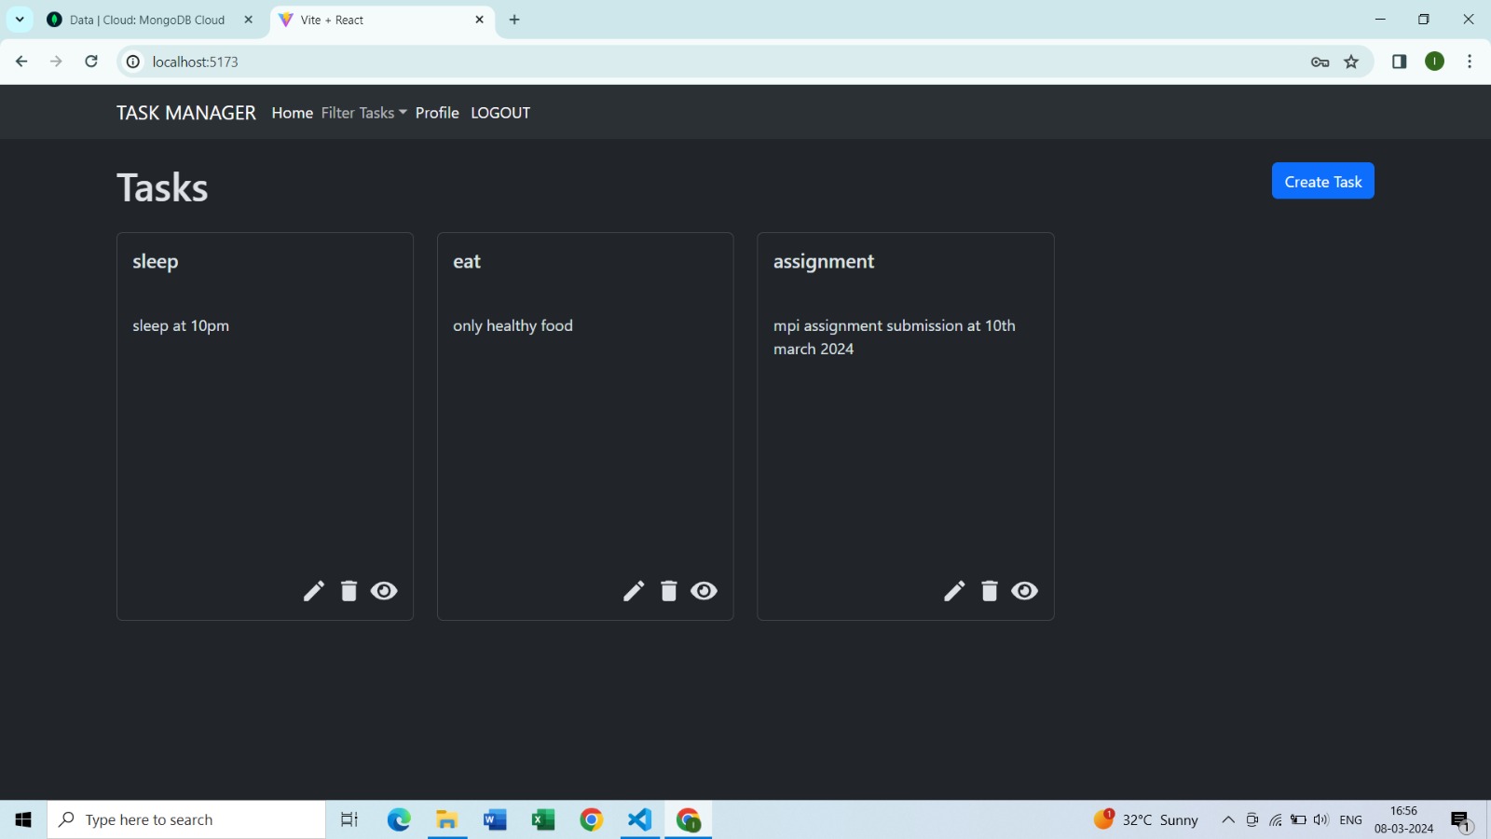Click the Create Task button

(1322, 181)
